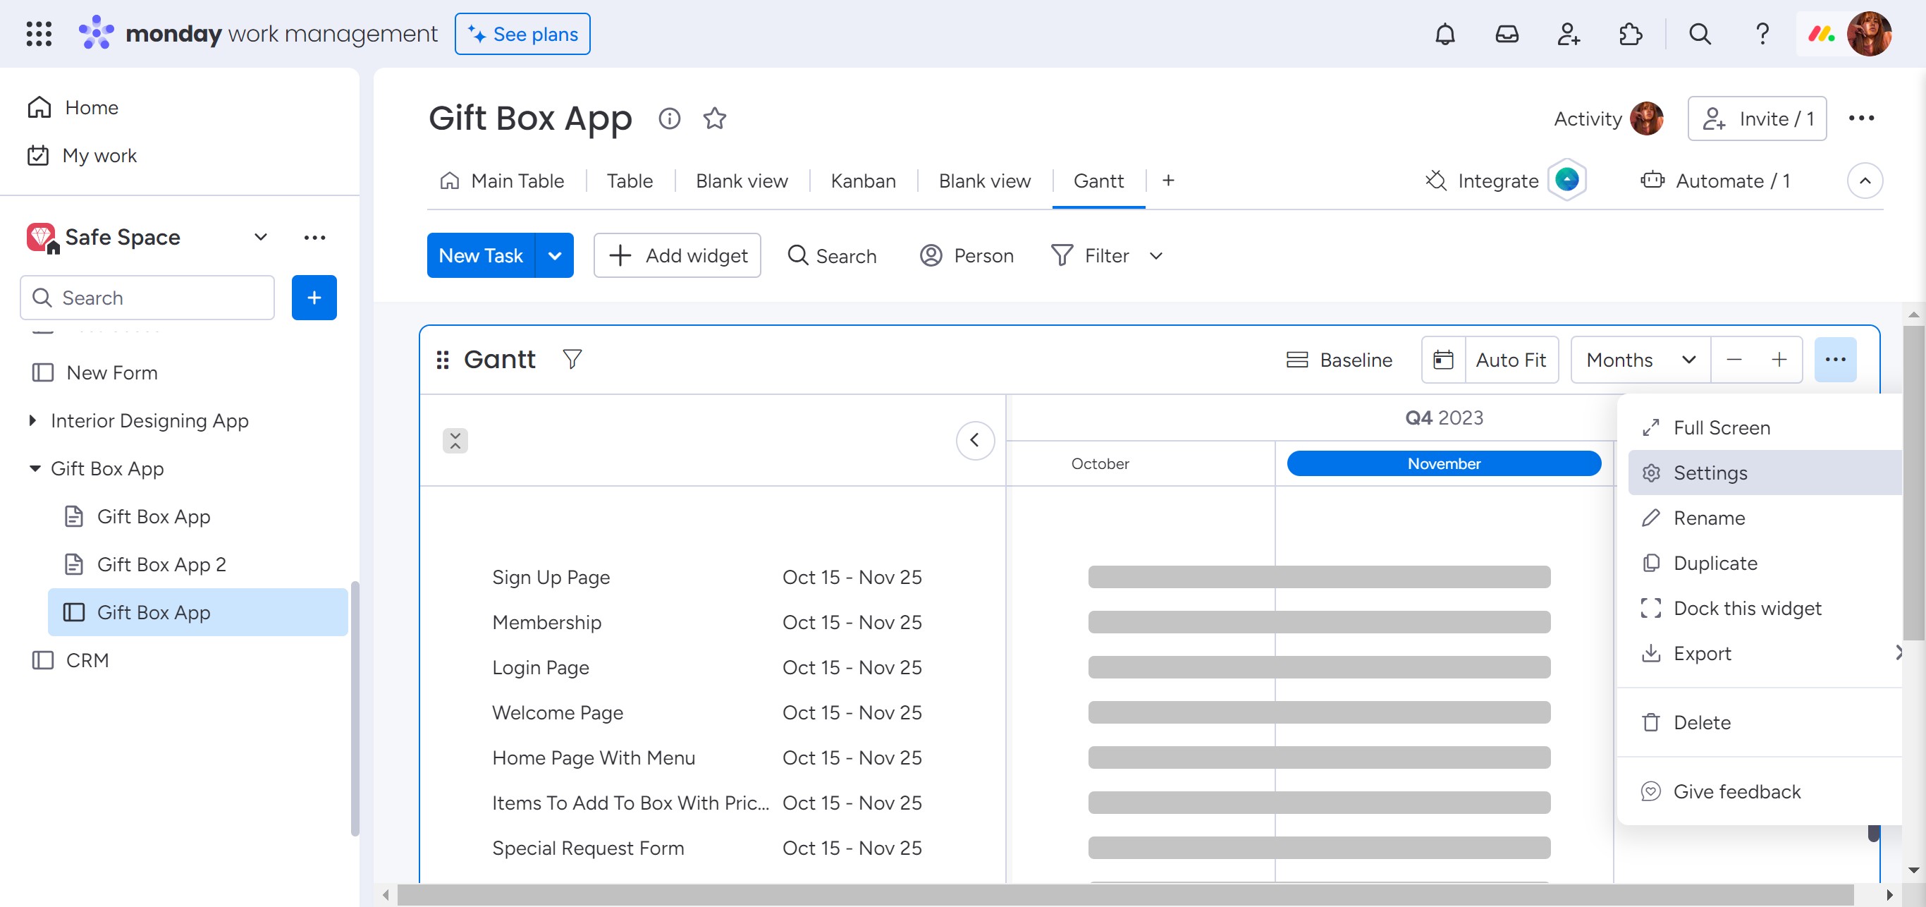Image resolution: width=1926 pixels, height=907 pixels.
Task: Open notifications bell
Action: coord(1444,34)
